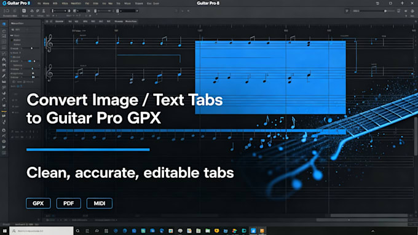
Task: Click the search icon in the left panel
Action: coord(12,30)
